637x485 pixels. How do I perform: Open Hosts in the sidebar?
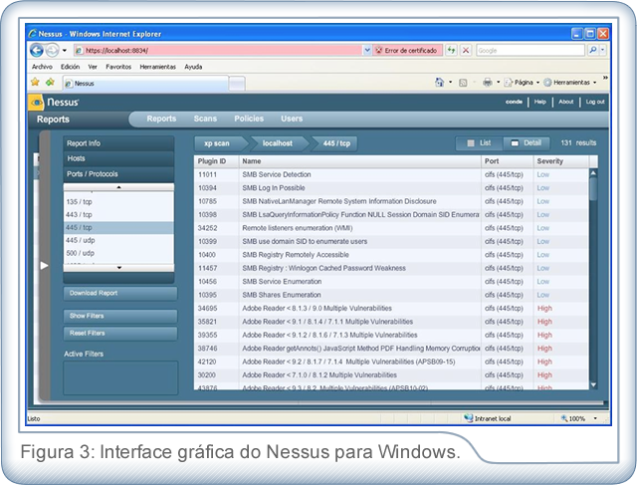coord(118,158)
